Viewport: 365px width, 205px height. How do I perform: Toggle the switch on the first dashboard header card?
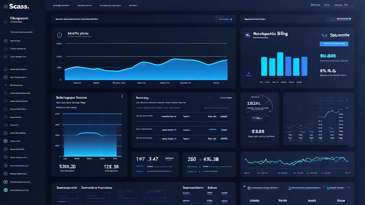pyautogui.click(x=225, y=19)
